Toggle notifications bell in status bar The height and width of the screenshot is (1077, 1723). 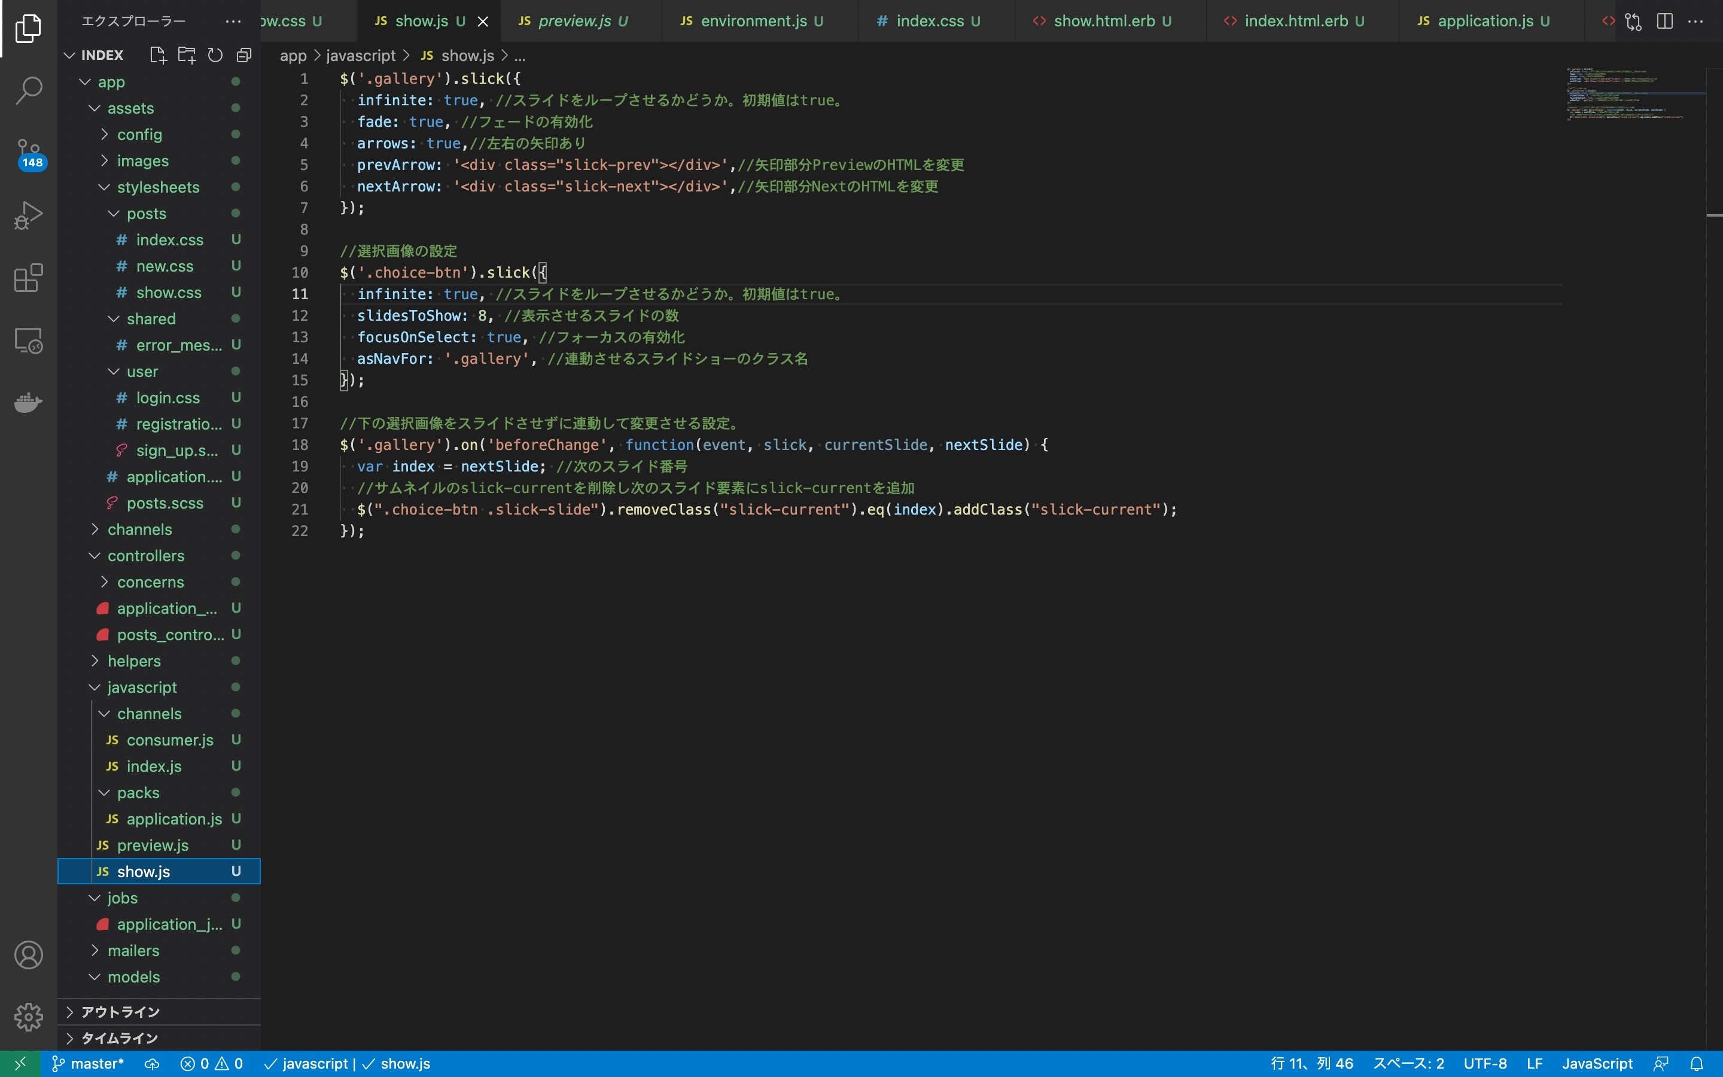click(x=1697, y=1063)
